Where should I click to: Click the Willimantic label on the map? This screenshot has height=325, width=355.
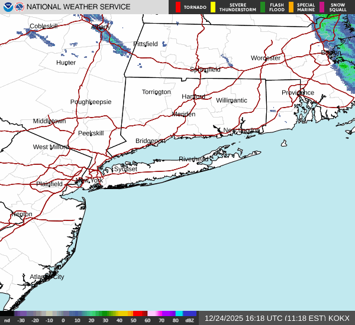click(231, 100)
